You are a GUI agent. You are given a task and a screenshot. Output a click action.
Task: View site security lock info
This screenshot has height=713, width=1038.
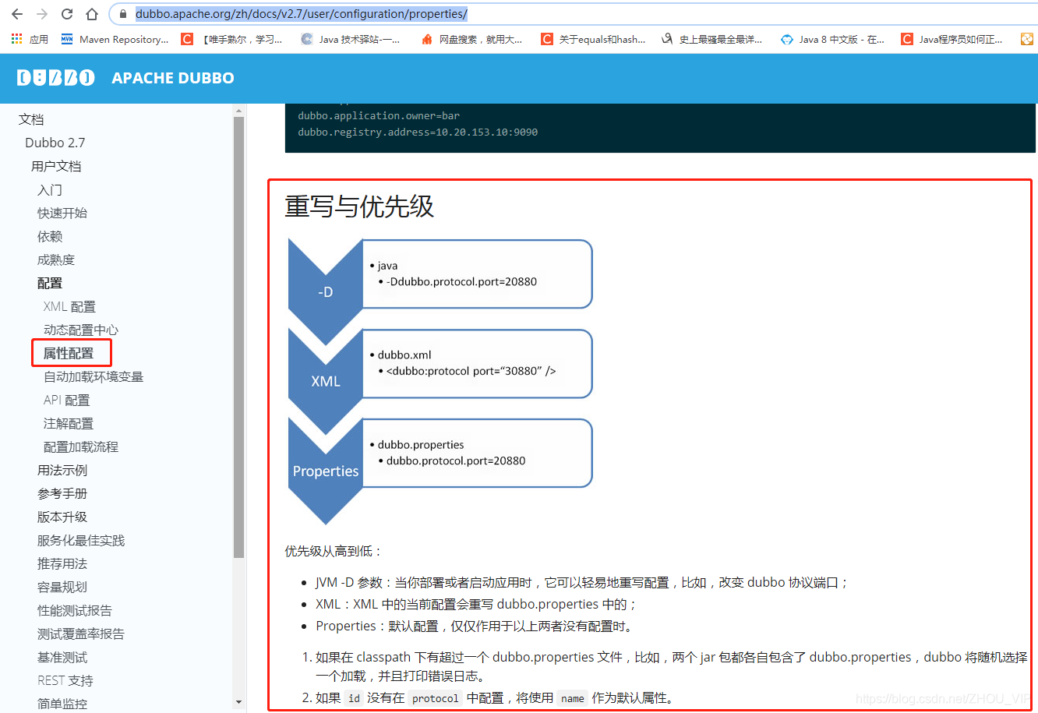point(123,14)
